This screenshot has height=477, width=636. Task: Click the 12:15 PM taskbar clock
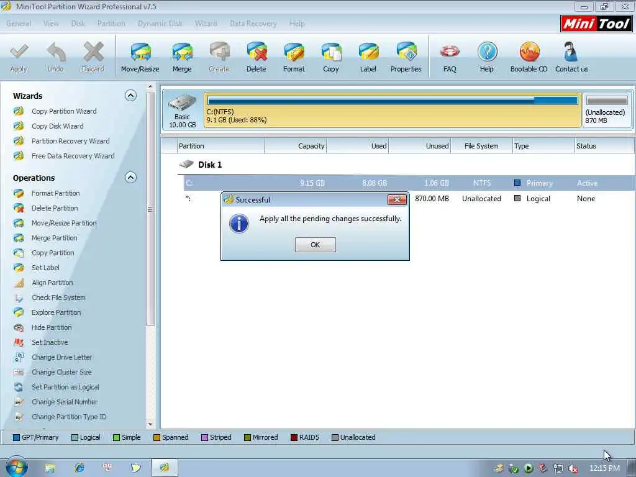(604, 468)
